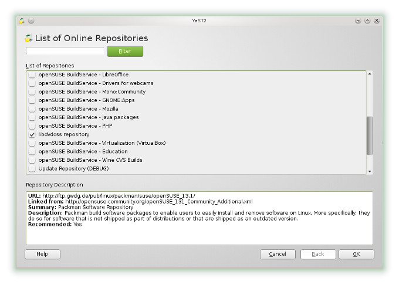Tick the Education repository checkbox
Screen dimensions: 399x285
coord(32,151)
